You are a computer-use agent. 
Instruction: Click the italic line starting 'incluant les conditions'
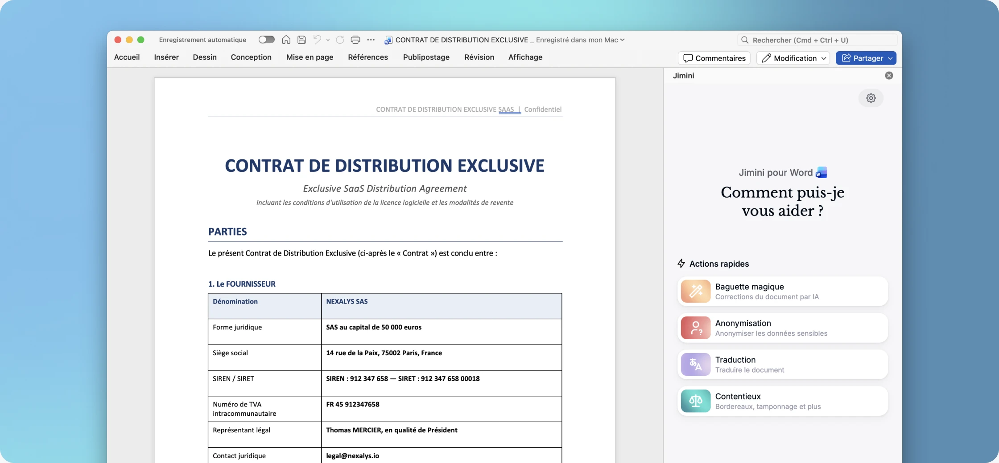click(385, 203)
